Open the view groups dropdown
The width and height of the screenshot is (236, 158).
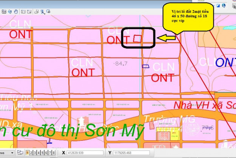pos(12,153)
